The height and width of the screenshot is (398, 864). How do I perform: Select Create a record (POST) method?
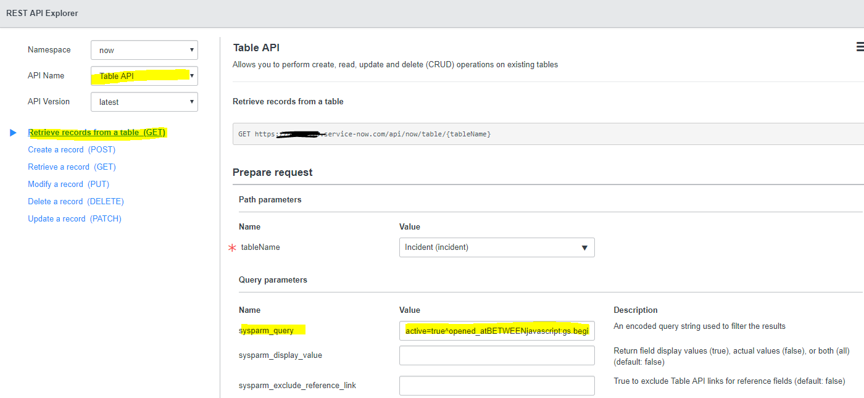pyautogui.click(x=72, y=150)
